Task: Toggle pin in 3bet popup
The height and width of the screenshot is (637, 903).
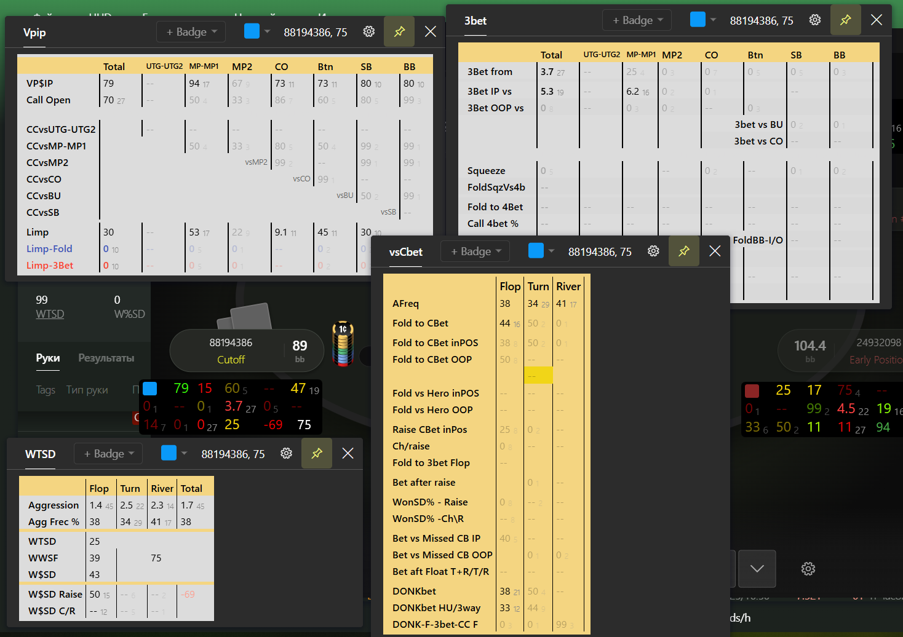Action: [845, 20]
